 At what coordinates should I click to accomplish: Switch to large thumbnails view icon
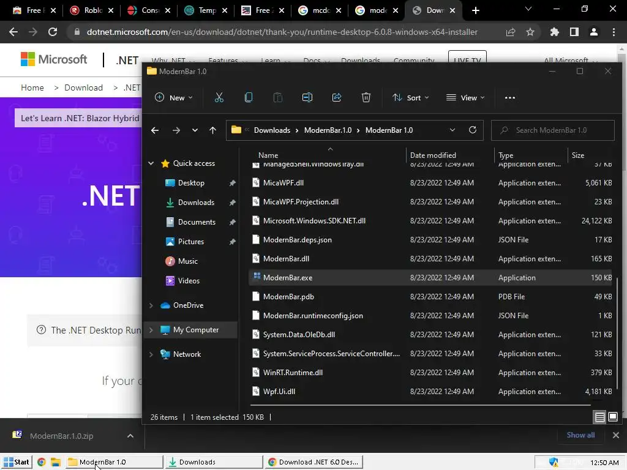(x=612, y=417)
